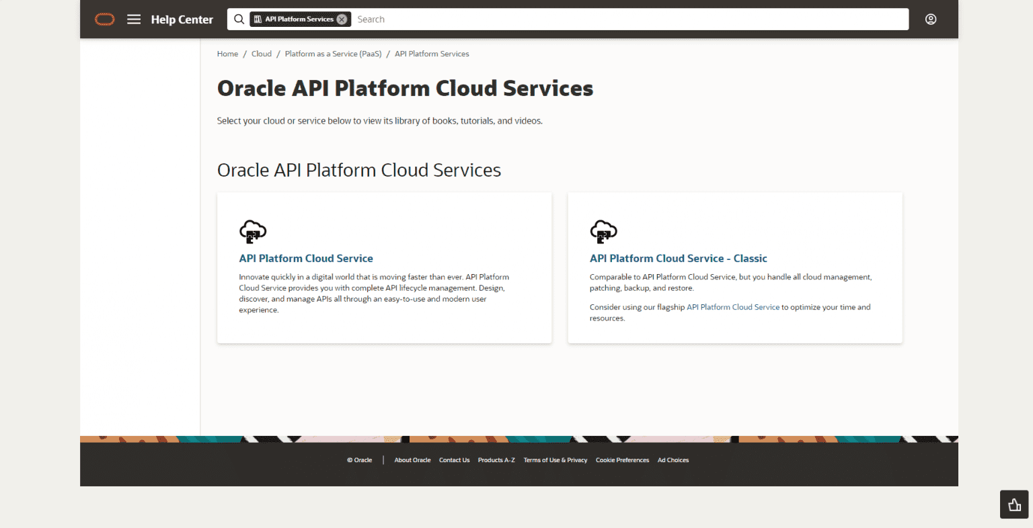Open API Platform Cloud Service - Classic

pyautogui.click(x=679, y=258)
